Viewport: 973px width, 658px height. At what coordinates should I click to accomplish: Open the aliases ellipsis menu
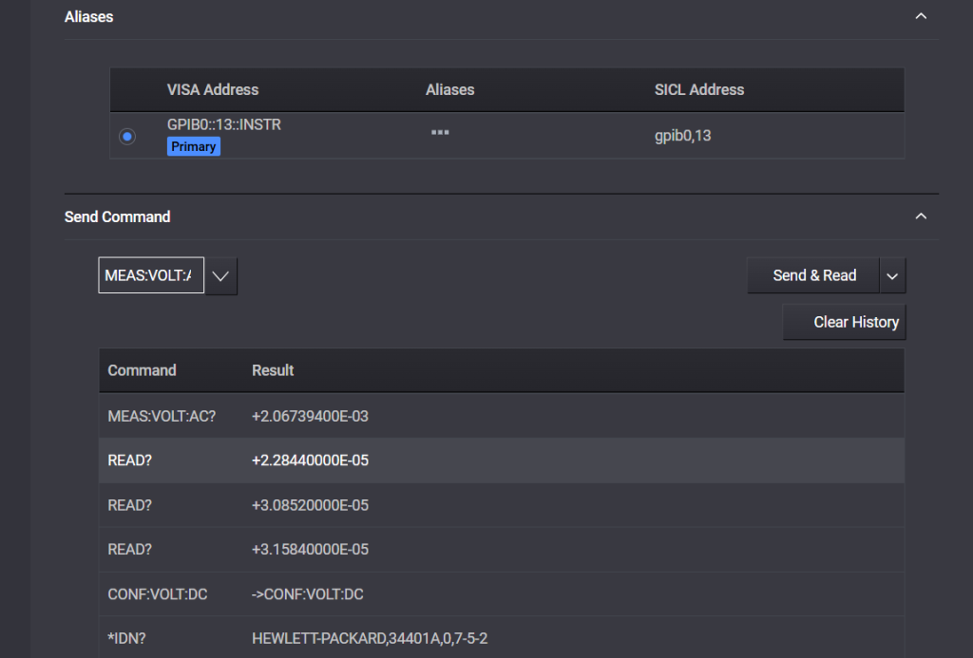[440, 132]
